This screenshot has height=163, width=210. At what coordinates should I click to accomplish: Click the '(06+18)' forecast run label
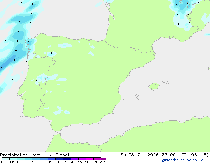(x=199, y=155)
